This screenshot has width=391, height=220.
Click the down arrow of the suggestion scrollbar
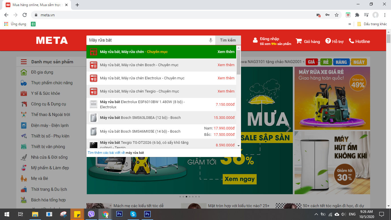pyautogui.click(x=239, y=146)
